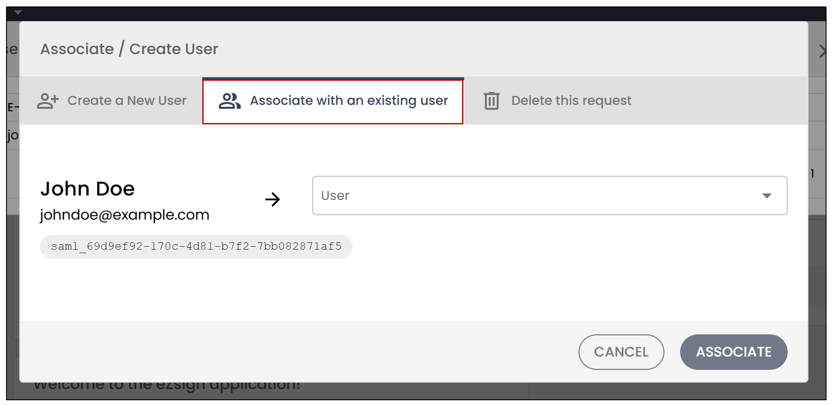The image size is (833, 405).
Task: Click the Associate / Create User dialog title
Action: [x=129, y=49]
